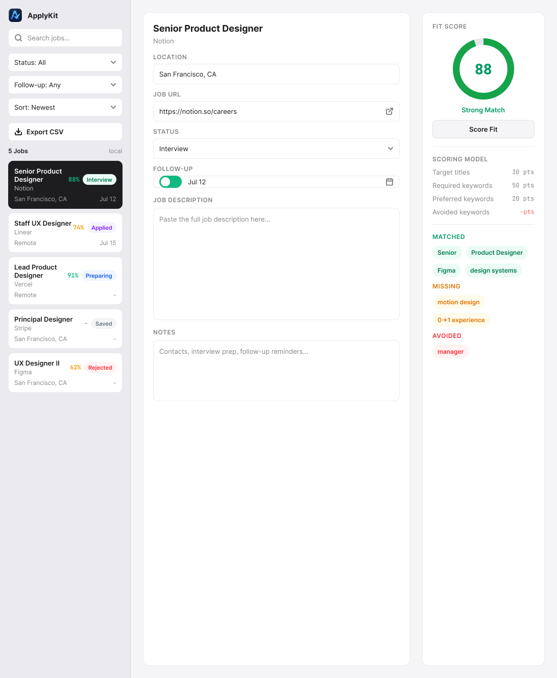The height and width of the screenshot is (678, 557).
Task: Click the 74% score on Linear job
Action: click(x=79, y=228)
